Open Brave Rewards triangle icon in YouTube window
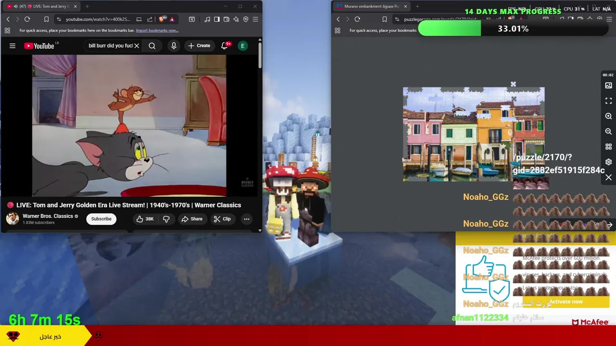This screenshot has width=616, height=346. click(172, 19)
